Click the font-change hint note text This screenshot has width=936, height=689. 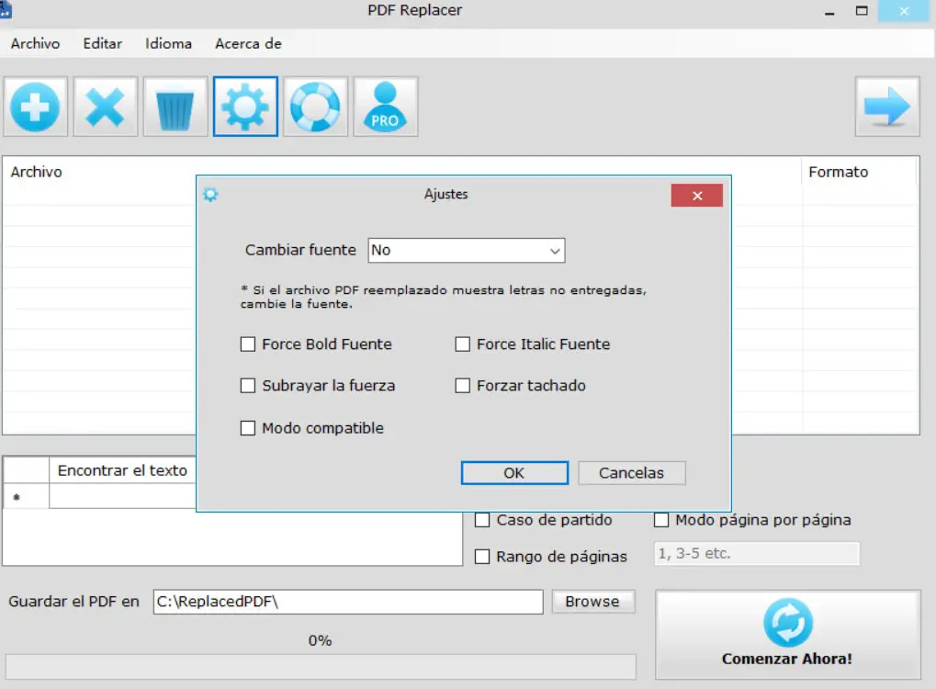click(443, 297)
